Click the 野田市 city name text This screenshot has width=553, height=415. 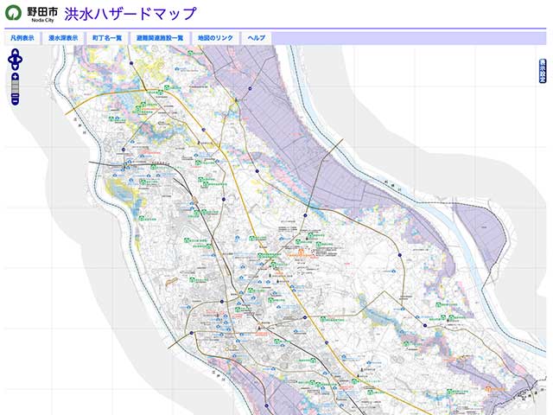click(43, 11)
